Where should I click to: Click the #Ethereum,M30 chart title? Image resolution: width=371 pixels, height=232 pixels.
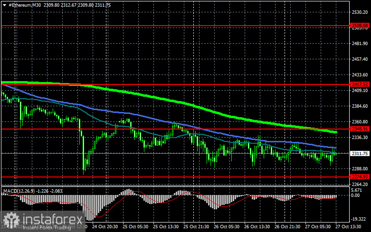(25, 5)
